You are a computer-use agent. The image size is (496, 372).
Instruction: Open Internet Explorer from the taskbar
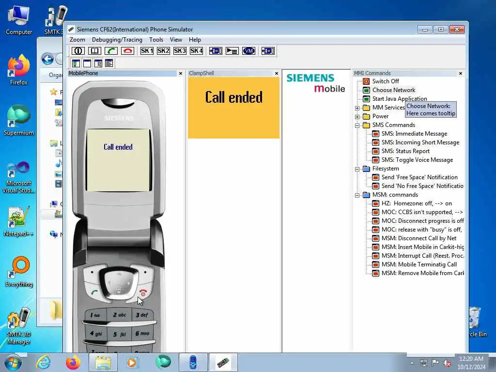[x=43, y=362]
